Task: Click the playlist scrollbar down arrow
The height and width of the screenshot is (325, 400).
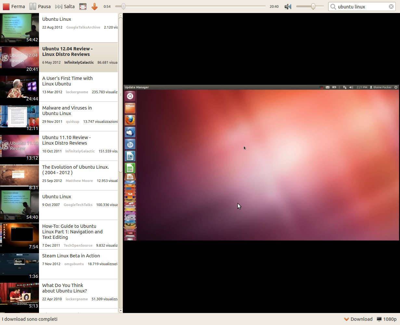Action: click(x=121, y=311)
